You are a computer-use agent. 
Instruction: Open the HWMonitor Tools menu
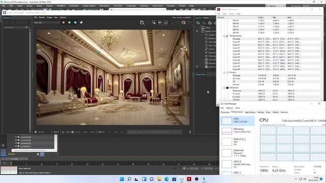(231, 14)
